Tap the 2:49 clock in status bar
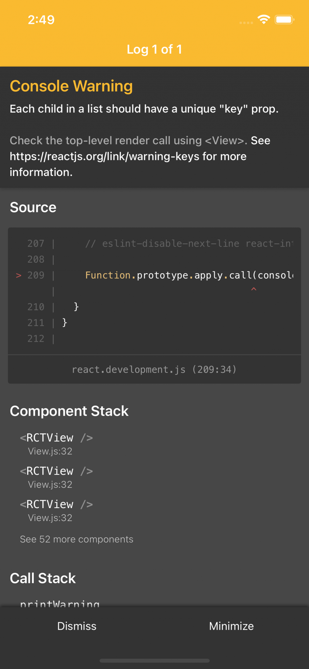Viewport: 309px width, 669px height. (41, 20)
